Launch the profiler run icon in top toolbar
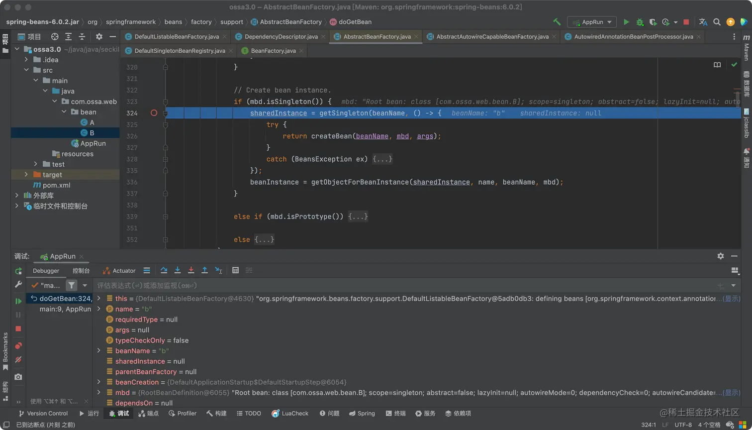 666,22
